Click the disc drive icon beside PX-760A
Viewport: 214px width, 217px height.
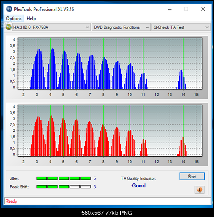point(9,27)
